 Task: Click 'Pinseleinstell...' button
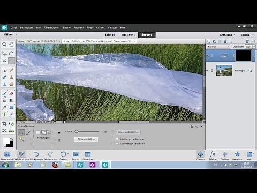86,139
